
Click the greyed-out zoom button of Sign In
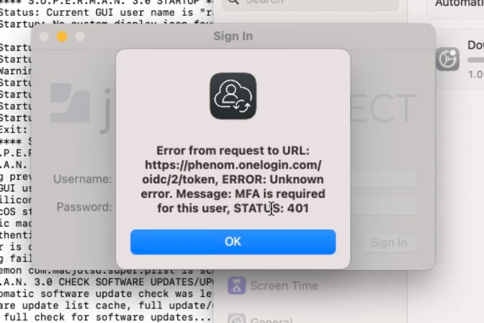[x=80, y=36]
